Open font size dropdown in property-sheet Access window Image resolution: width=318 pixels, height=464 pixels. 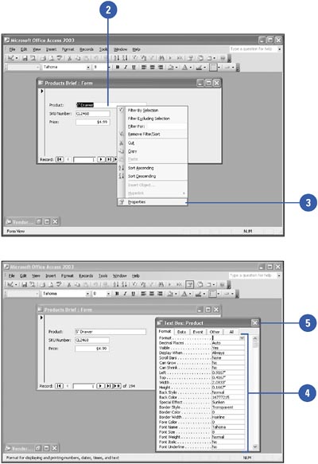click(x=108, y=294)
